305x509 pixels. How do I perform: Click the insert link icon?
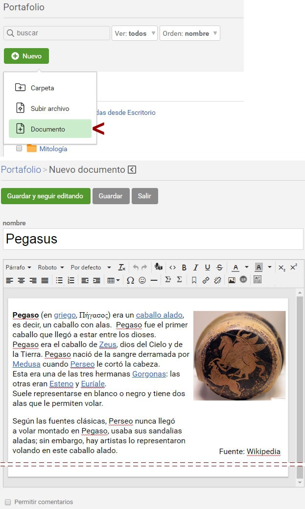click(206, 280)
